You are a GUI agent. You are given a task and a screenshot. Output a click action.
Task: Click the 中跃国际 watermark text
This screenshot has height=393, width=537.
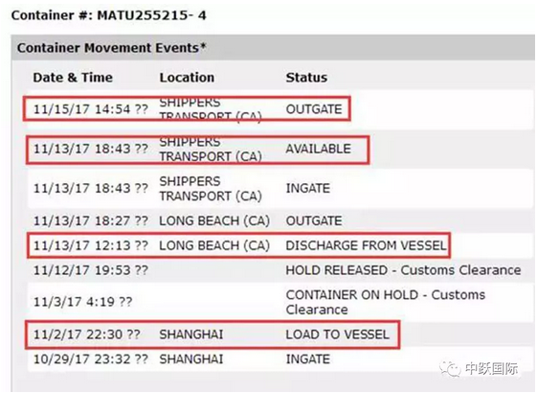pyautogui.click(x=491, y=369)
